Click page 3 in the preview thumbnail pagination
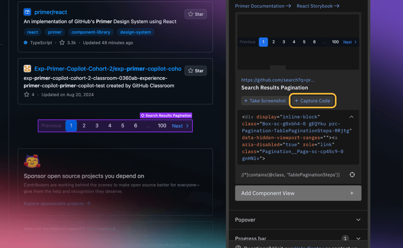Image resolution: width=403 pixels, height=248 pixels. [x=284, y=42]
